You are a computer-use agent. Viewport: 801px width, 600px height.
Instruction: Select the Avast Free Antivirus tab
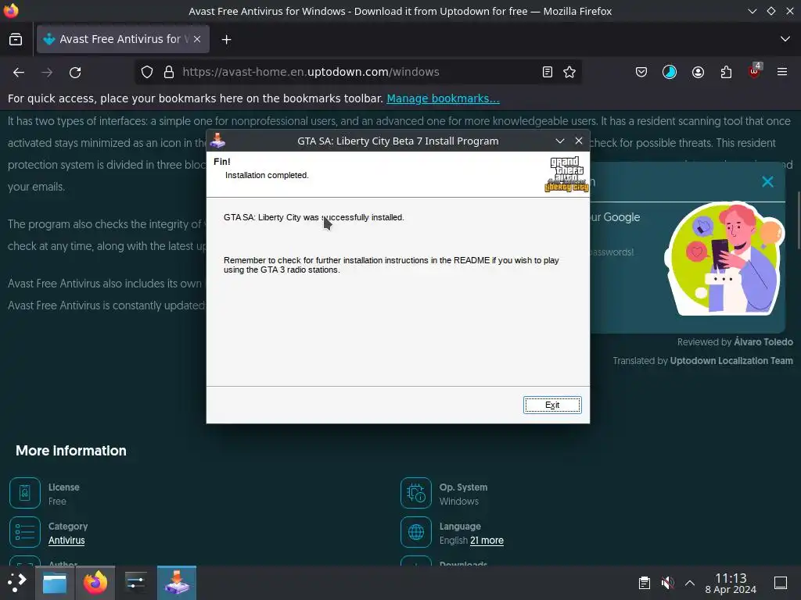point(123,39)
